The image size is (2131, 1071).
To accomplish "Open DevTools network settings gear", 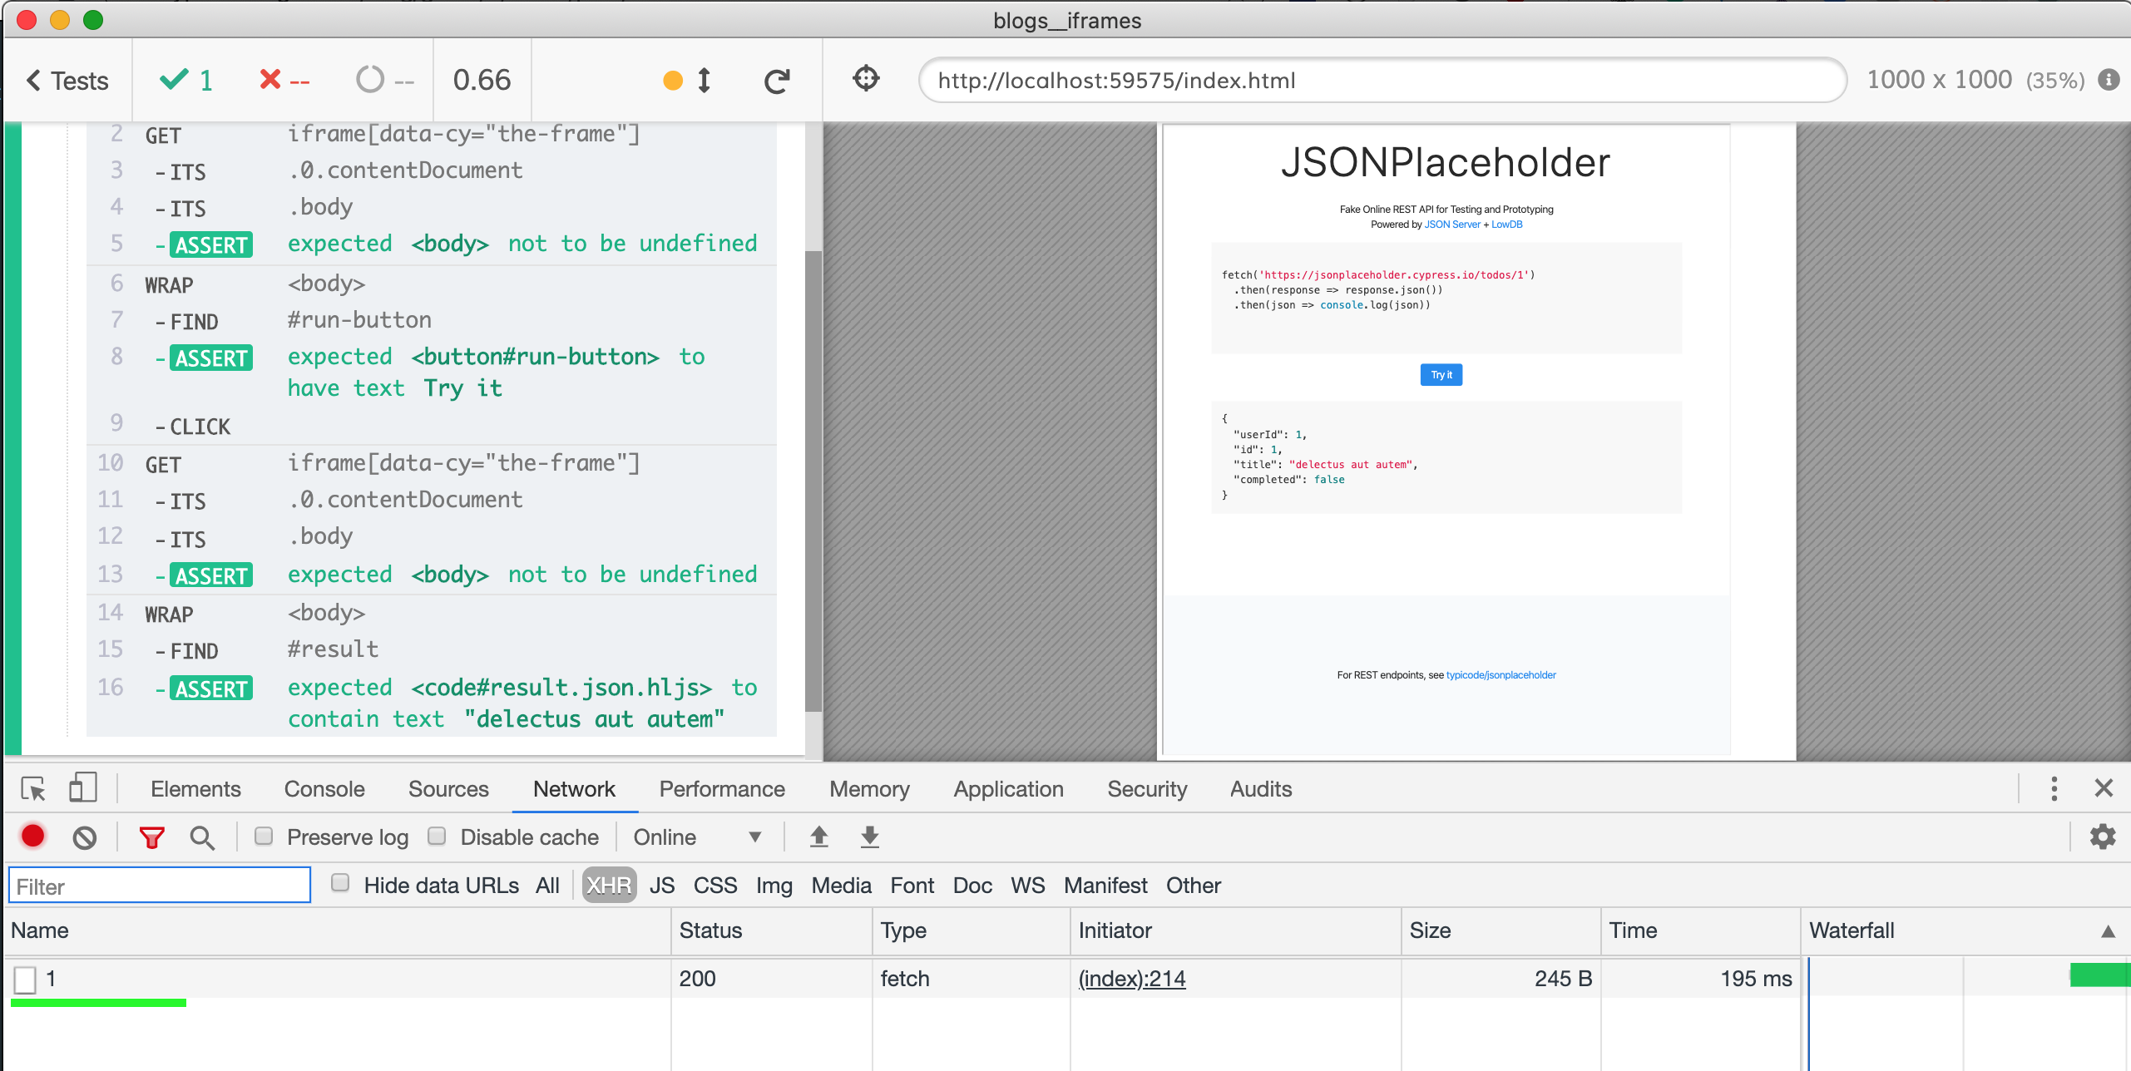I will (x=2102, y=837).
